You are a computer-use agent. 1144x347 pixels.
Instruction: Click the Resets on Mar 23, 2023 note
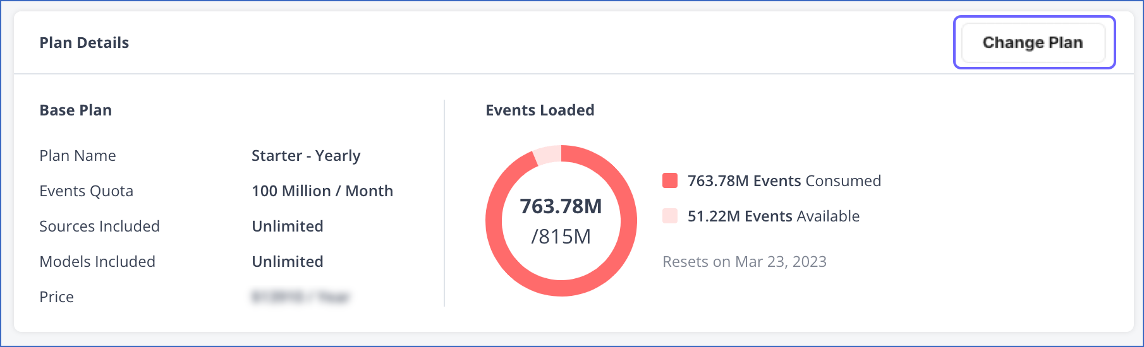(745, 261)
